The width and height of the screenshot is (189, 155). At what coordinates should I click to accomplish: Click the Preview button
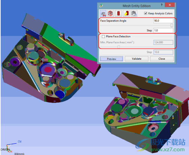tap(112, 59)
